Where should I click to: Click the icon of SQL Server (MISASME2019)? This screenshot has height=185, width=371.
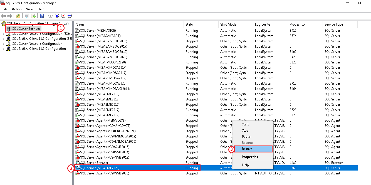tap(78, 115)
